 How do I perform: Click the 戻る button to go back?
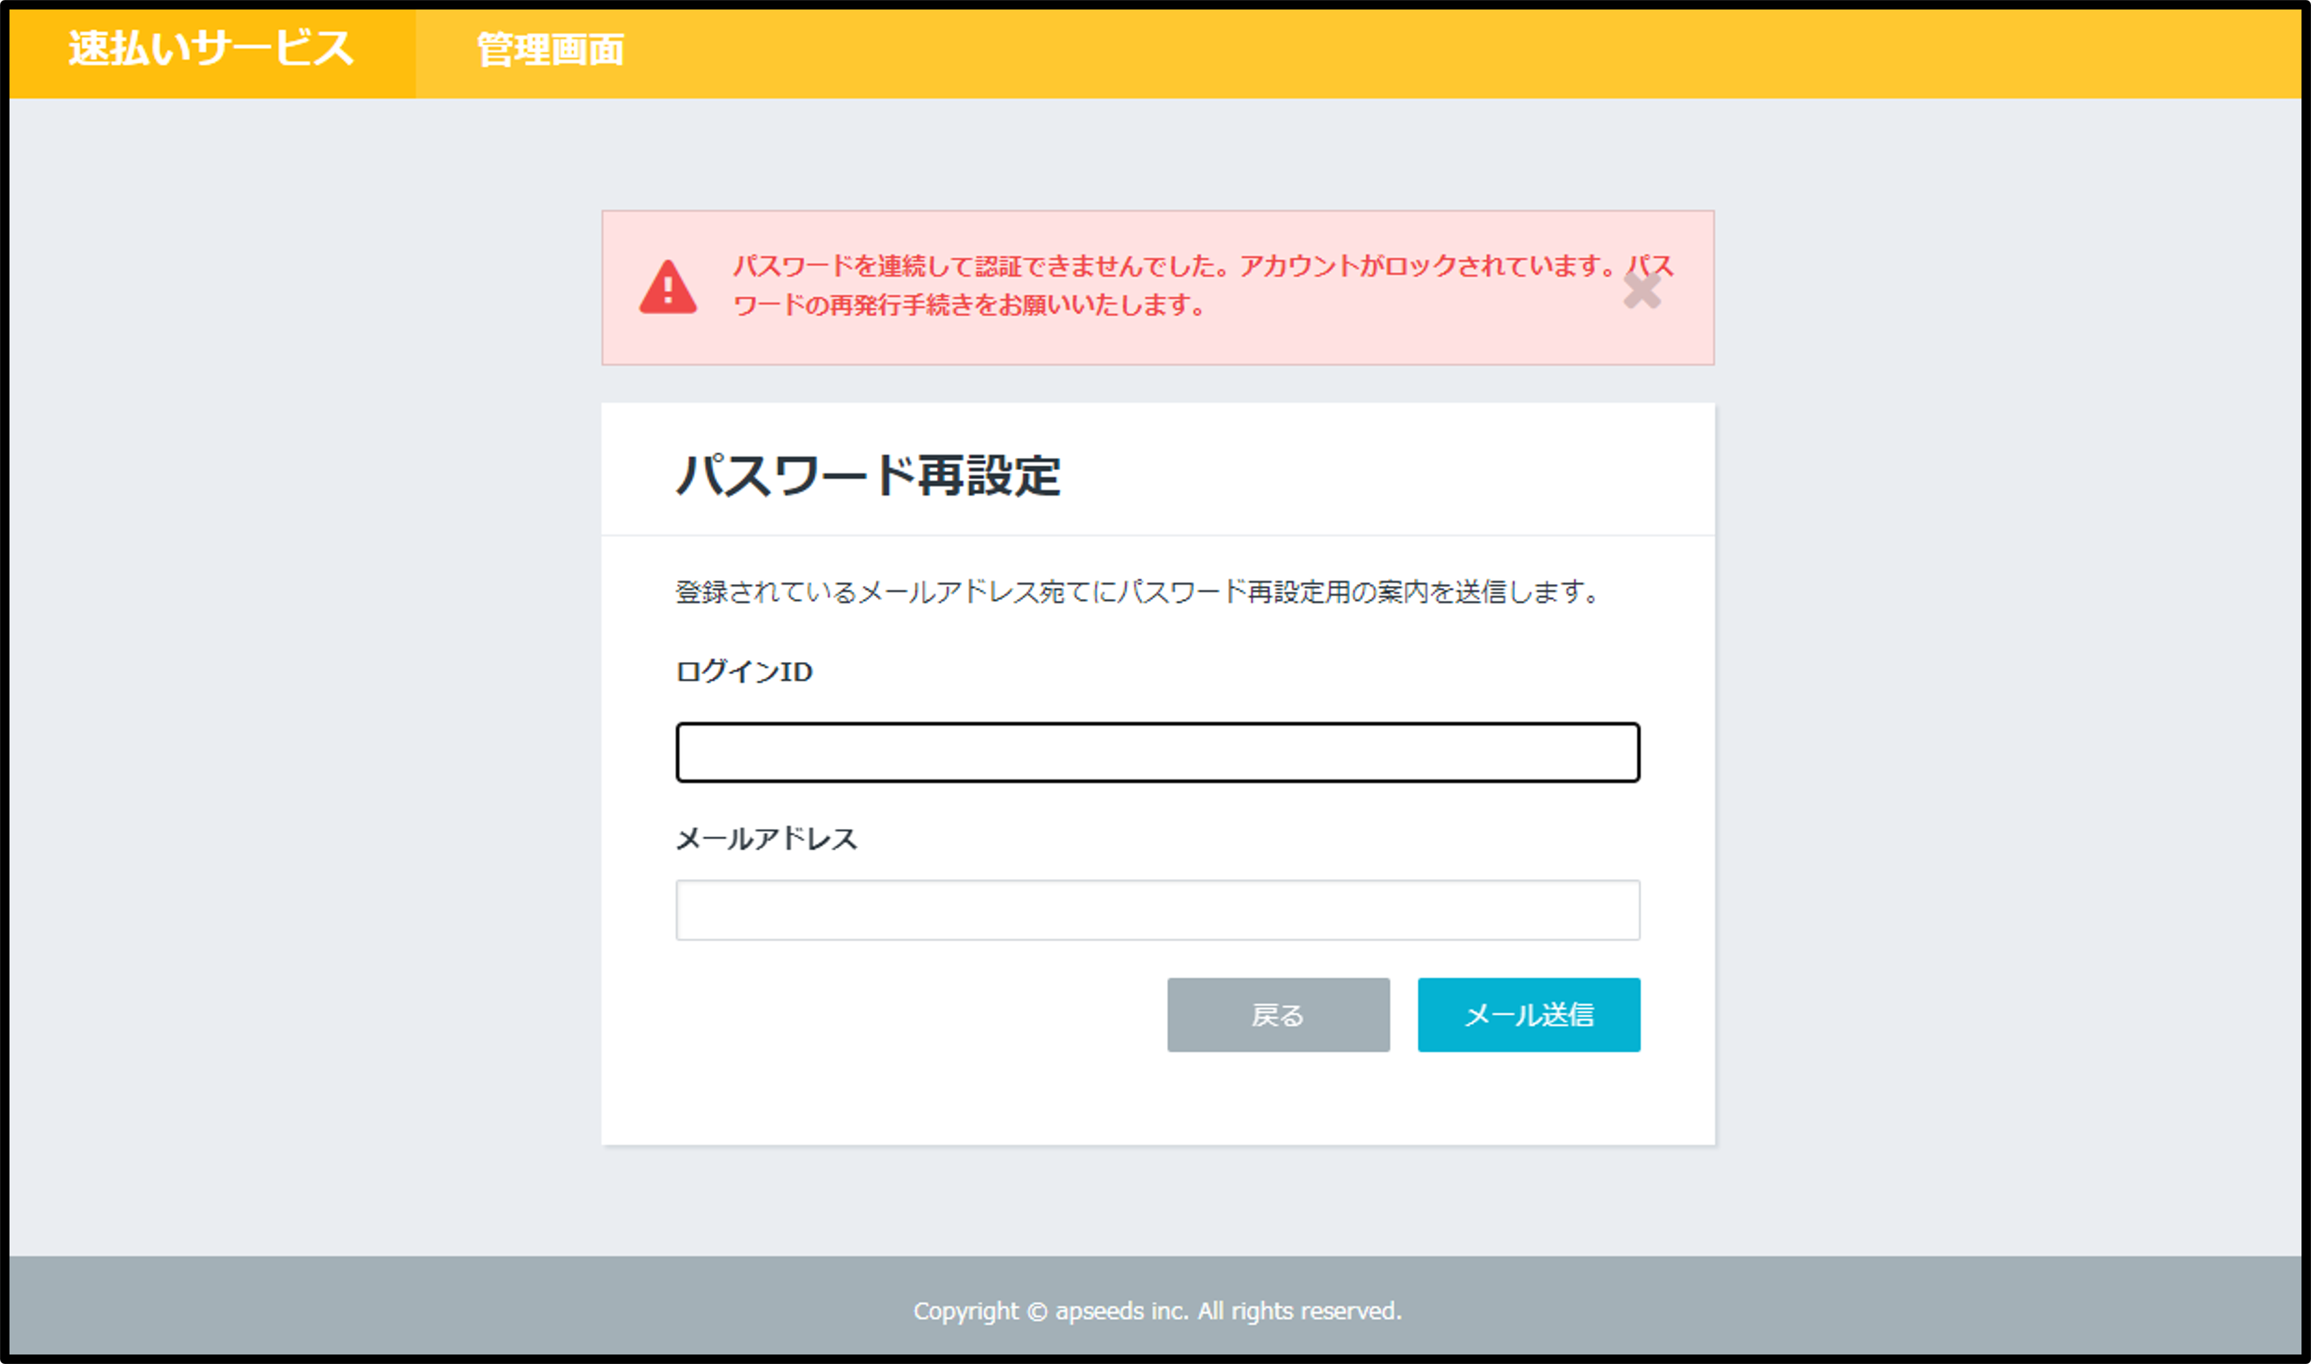tap(1279, 1015)
